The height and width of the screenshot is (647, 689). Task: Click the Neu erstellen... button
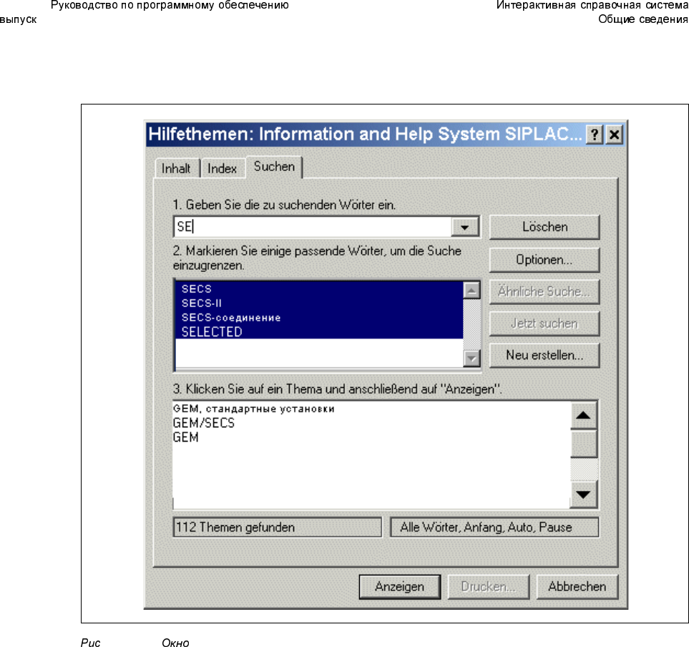[x=544, y=355]
